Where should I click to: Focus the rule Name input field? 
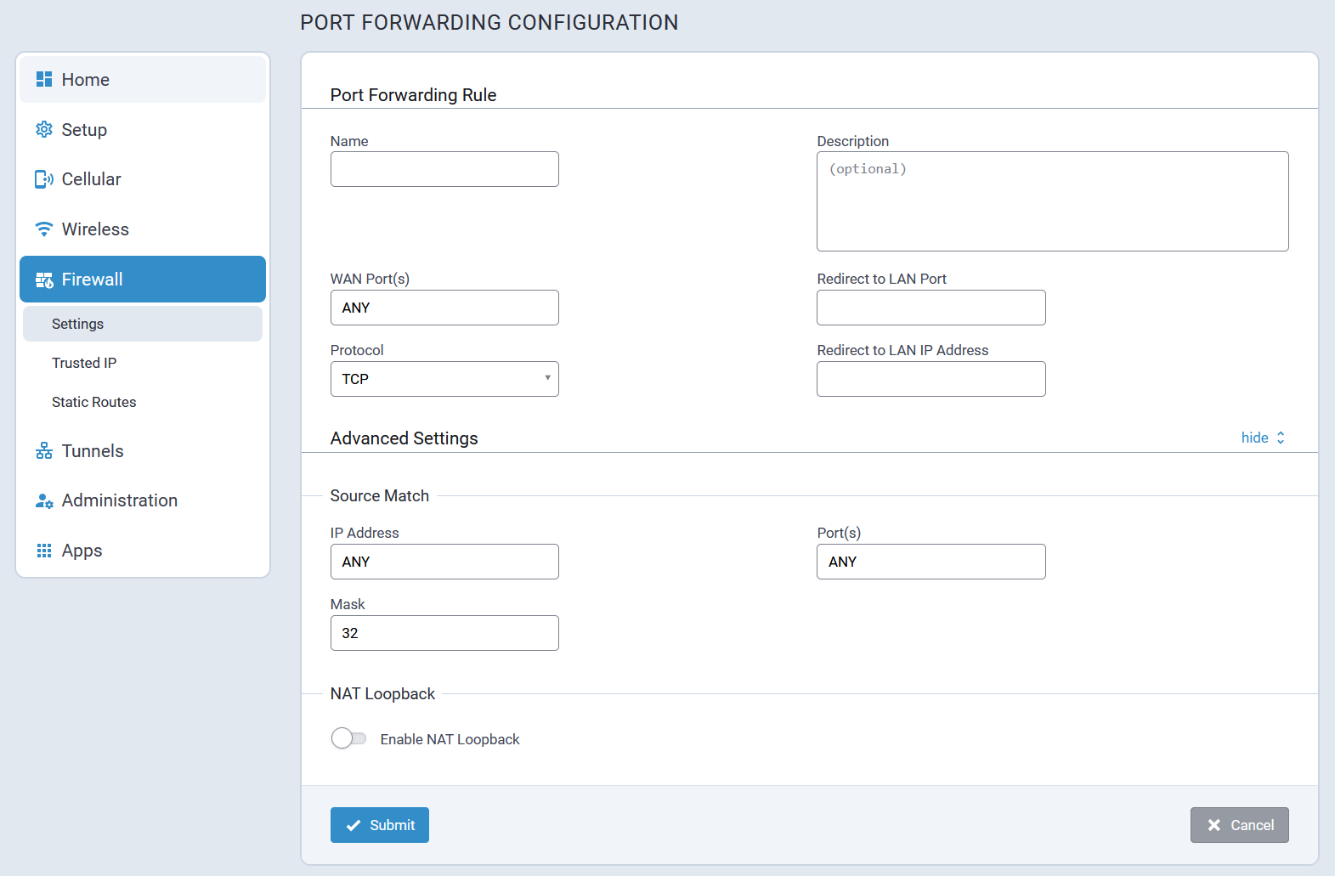(x=444, y=169)
